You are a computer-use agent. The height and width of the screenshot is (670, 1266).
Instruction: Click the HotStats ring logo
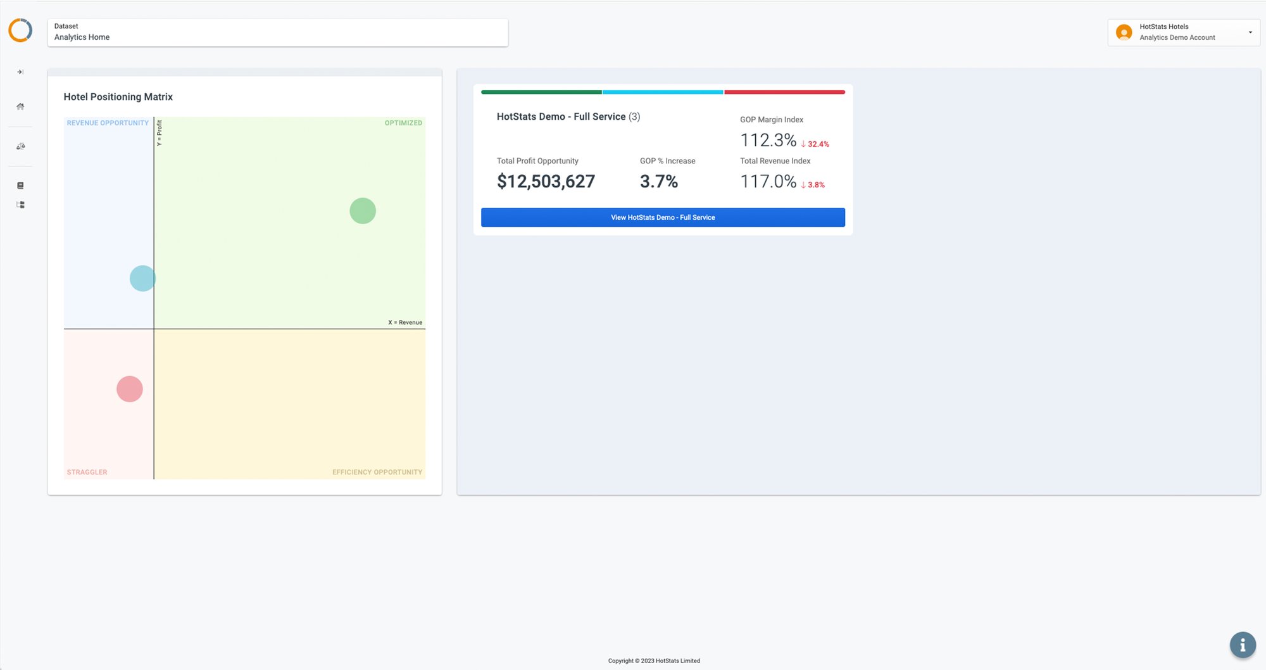20,30
